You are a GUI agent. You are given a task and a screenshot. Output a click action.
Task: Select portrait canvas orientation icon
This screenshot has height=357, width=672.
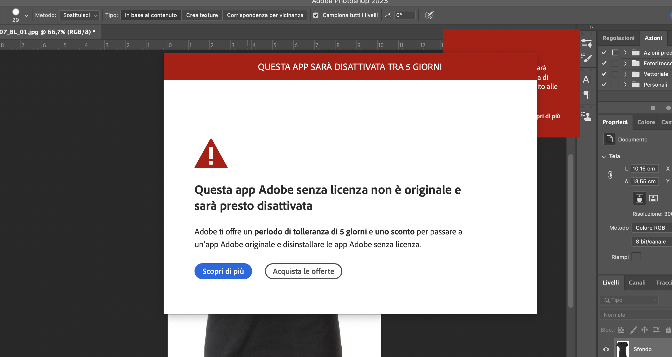point(639,198)
